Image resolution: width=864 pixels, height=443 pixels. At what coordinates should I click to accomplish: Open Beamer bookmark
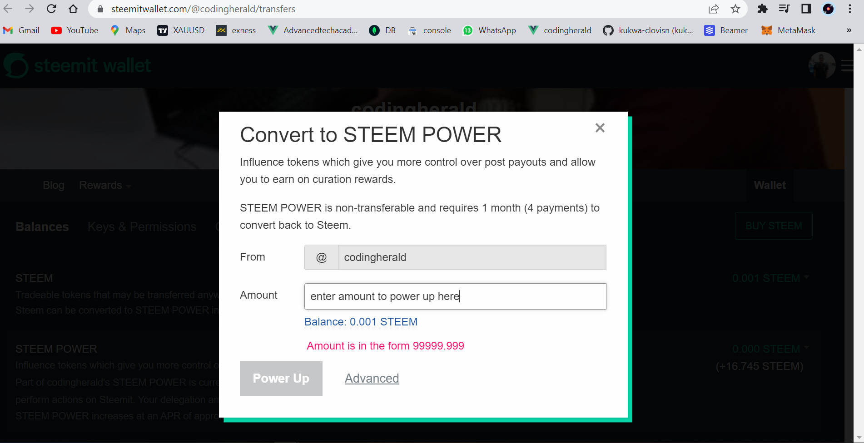[726, 30]
